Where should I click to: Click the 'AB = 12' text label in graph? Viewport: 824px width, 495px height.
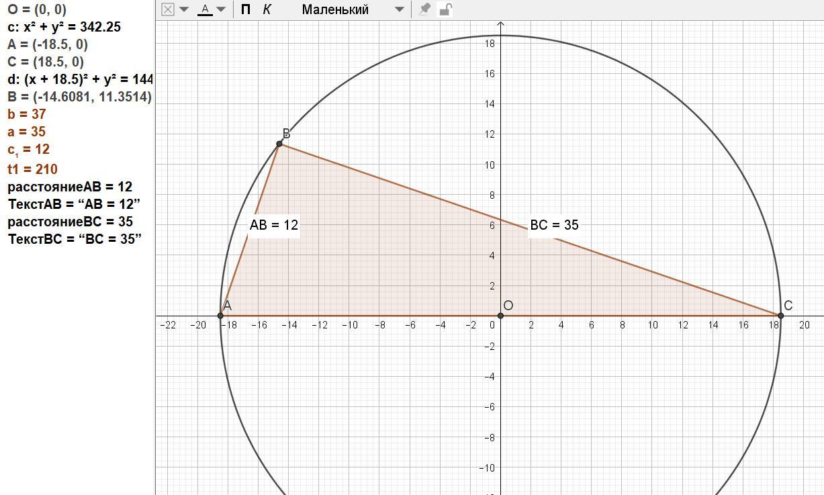(274, 225)
